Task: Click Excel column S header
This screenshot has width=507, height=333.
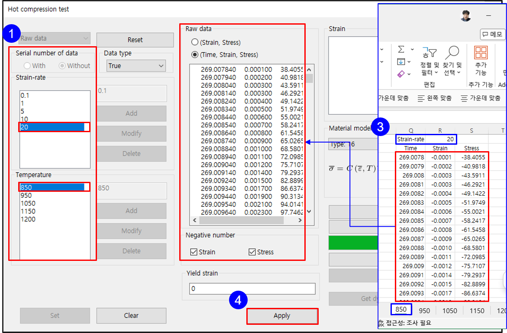Action: coord(471,131)
